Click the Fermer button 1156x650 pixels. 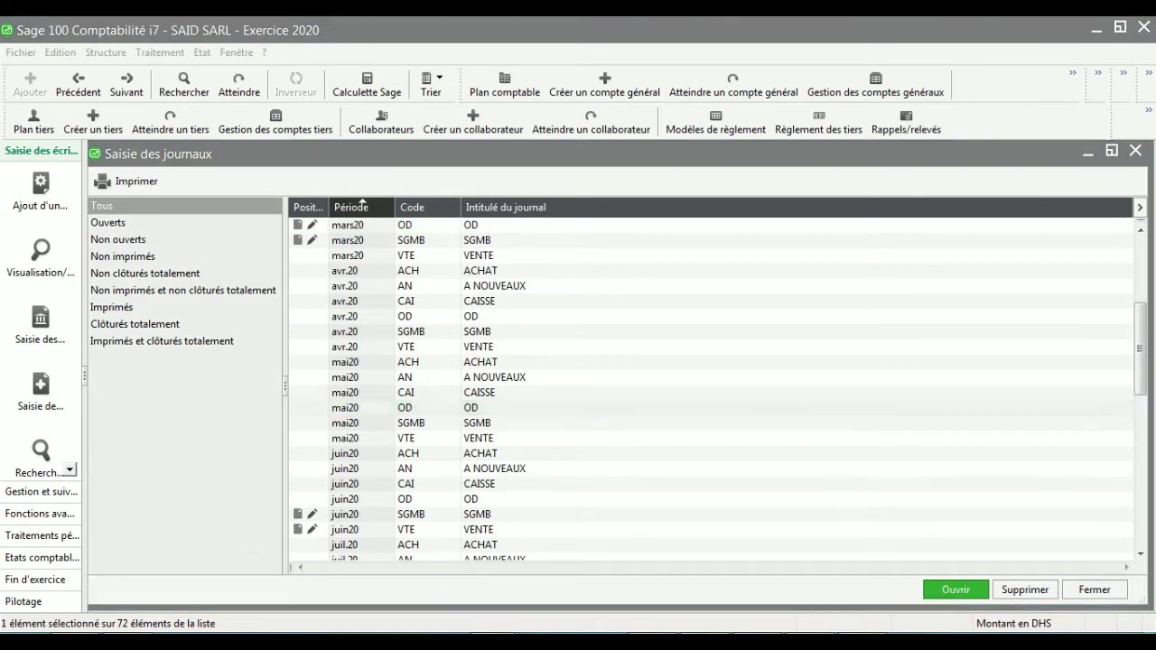tap(1095, 590)
